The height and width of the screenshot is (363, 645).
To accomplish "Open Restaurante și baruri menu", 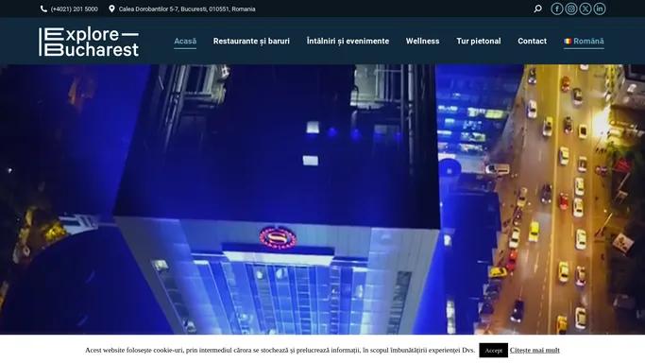I will click(x=251, y=42).
